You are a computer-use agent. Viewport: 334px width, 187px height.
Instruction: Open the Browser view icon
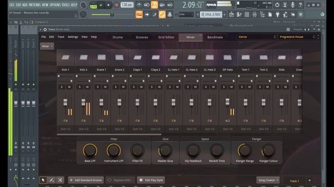click(262, 15)
